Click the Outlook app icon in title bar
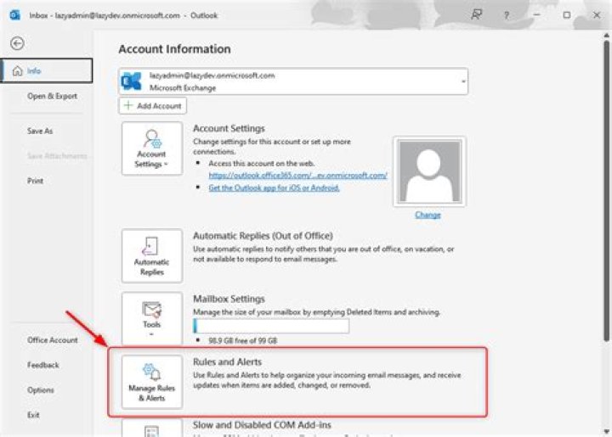 [x=14, y=15]
